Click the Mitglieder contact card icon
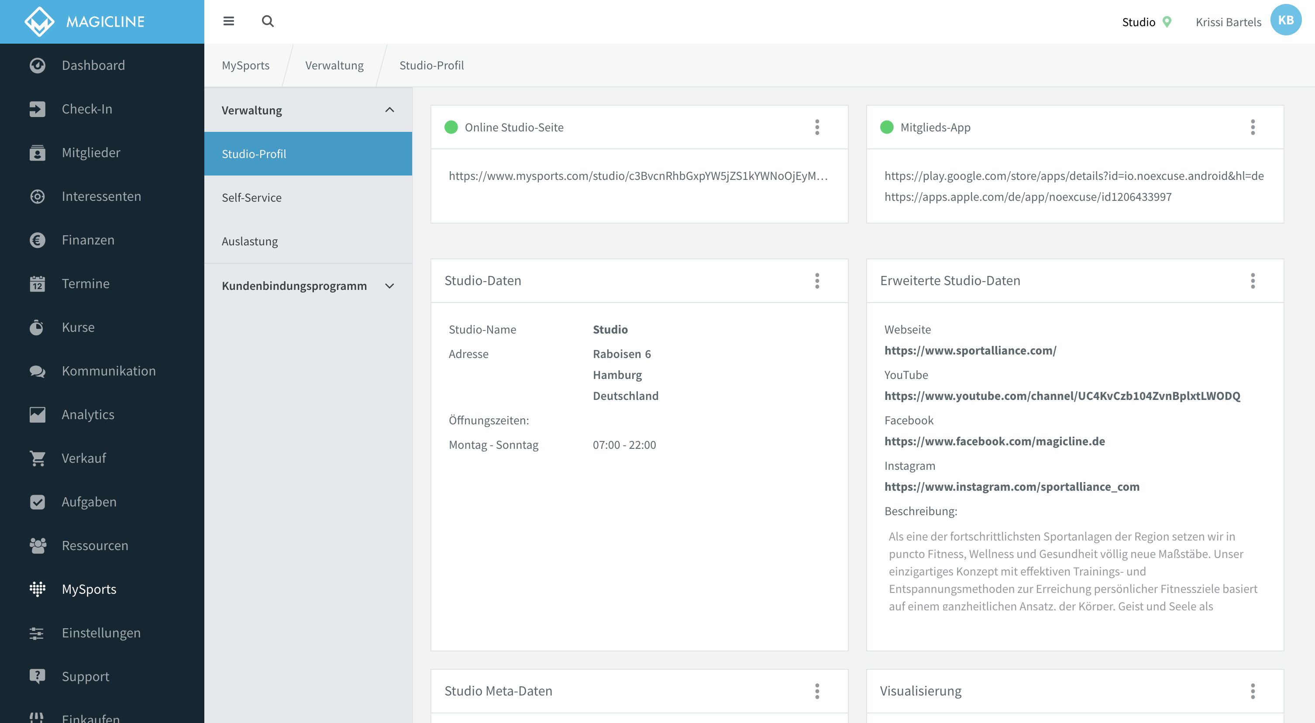 tap(37, 153)
